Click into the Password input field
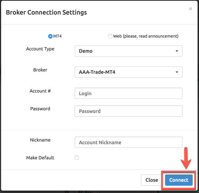The width and height of the screenshot is (199, 193). pyautogui.click(x=128, y=111)
